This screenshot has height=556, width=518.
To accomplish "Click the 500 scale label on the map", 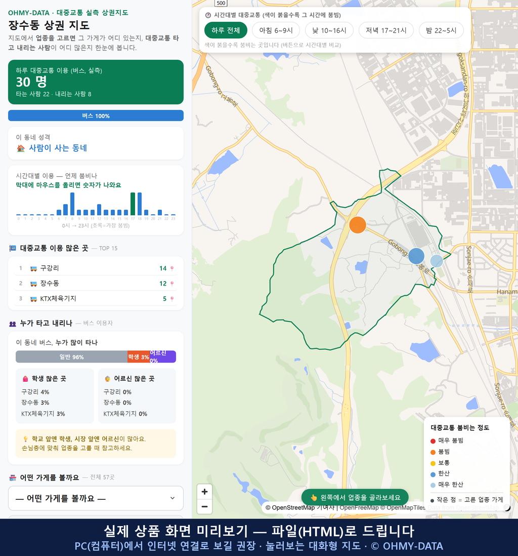I will [221, 3].
